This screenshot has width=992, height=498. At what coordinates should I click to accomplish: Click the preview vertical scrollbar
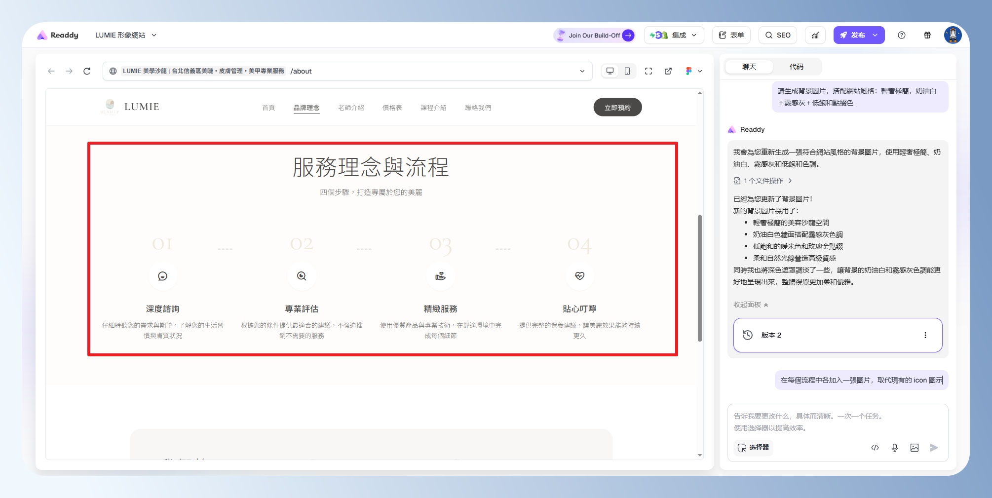point(700,278)
